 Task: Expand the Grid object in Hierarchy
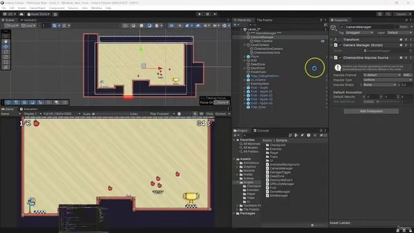point(245,60)
